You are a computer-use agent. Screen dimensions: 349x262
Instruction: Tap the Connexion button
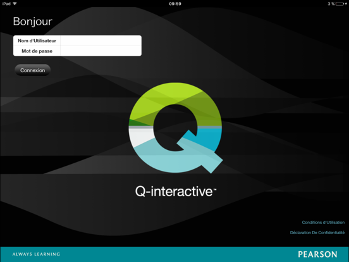click(x=32, y=70)
